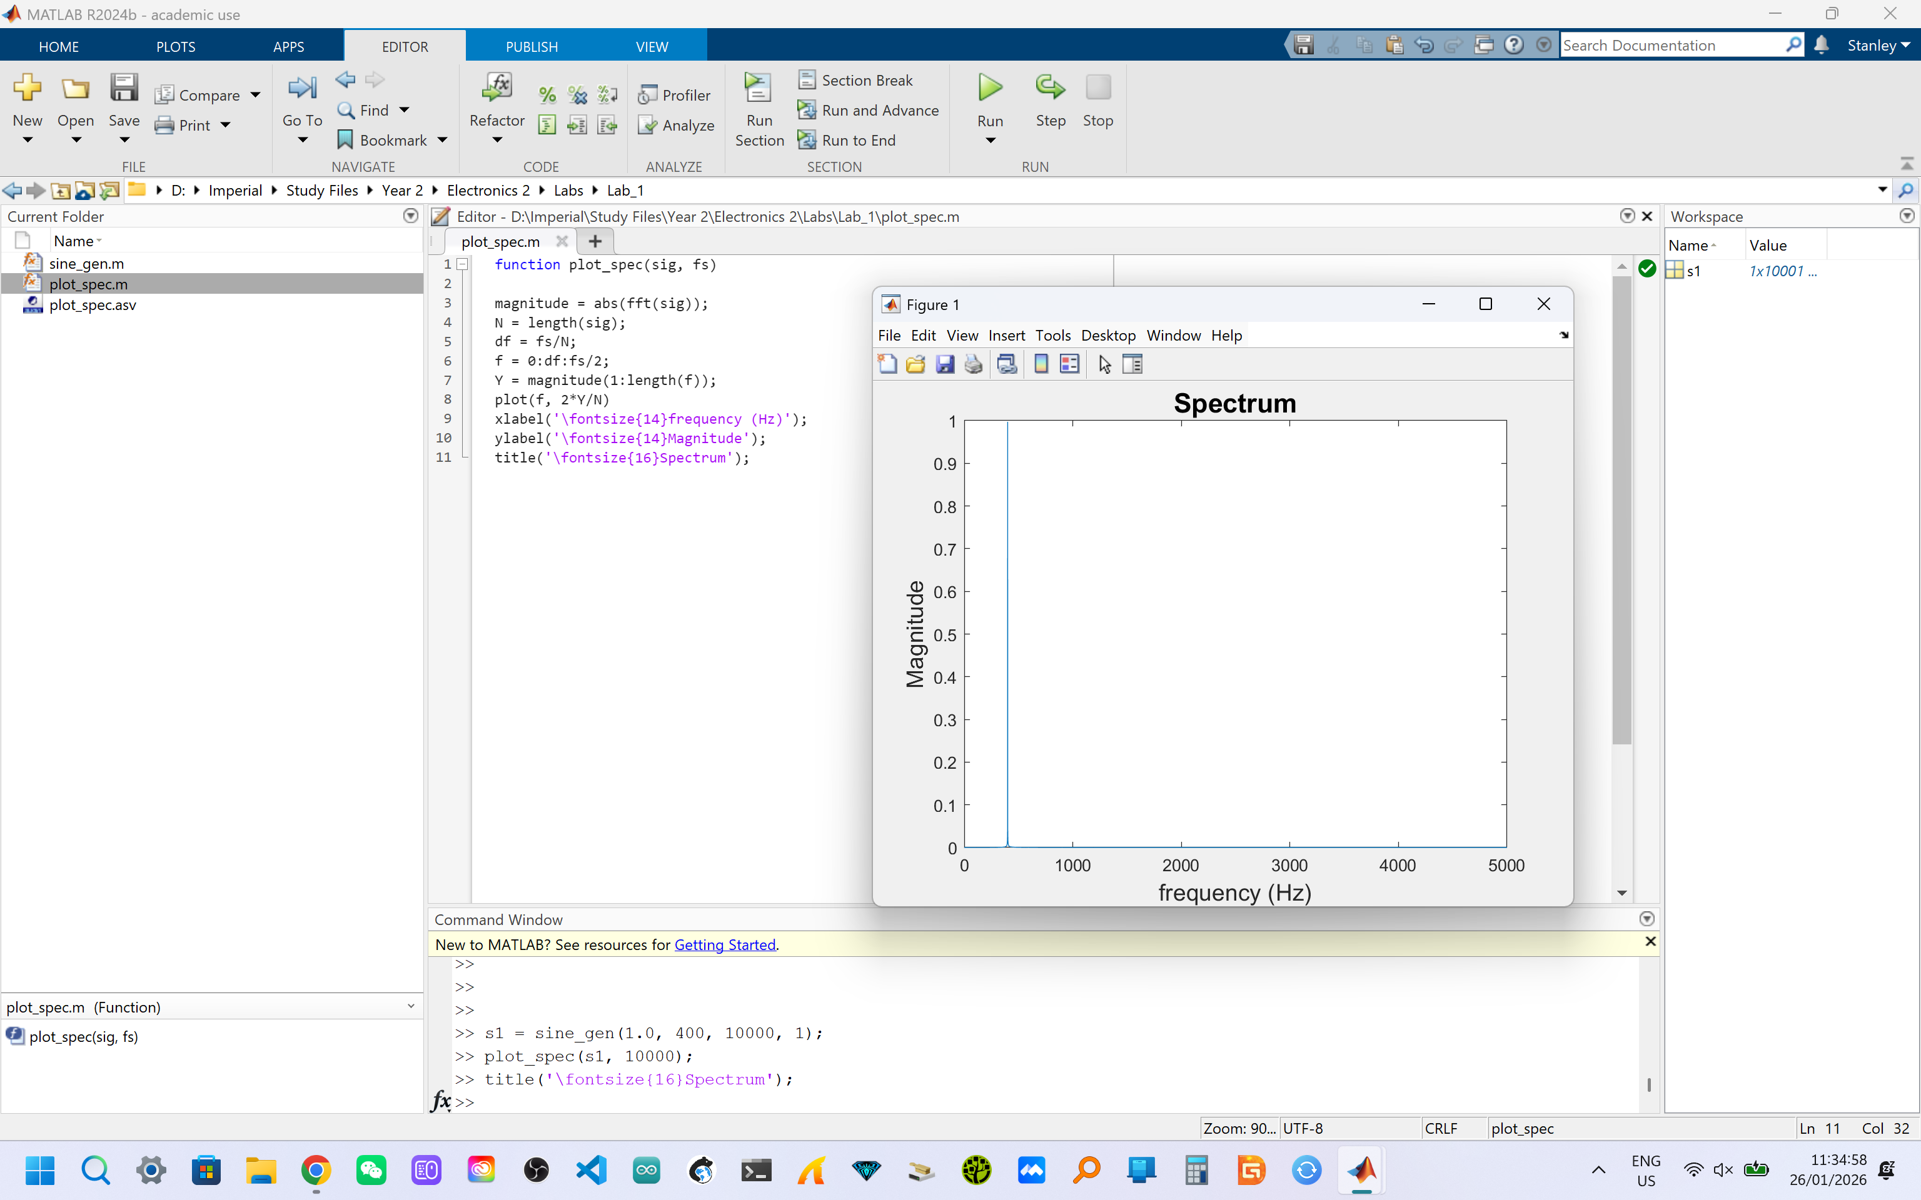The height and width of the screenshot is (1200, 1921).
Task: Click the editor vertical scrollbar
Action: (1621, 509)
